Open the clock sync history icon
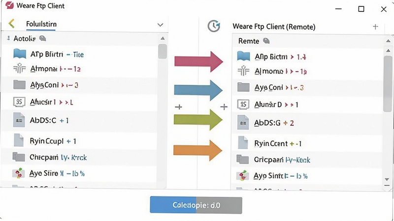The width and height of the screenshot is (394, 221). [214, 26]
